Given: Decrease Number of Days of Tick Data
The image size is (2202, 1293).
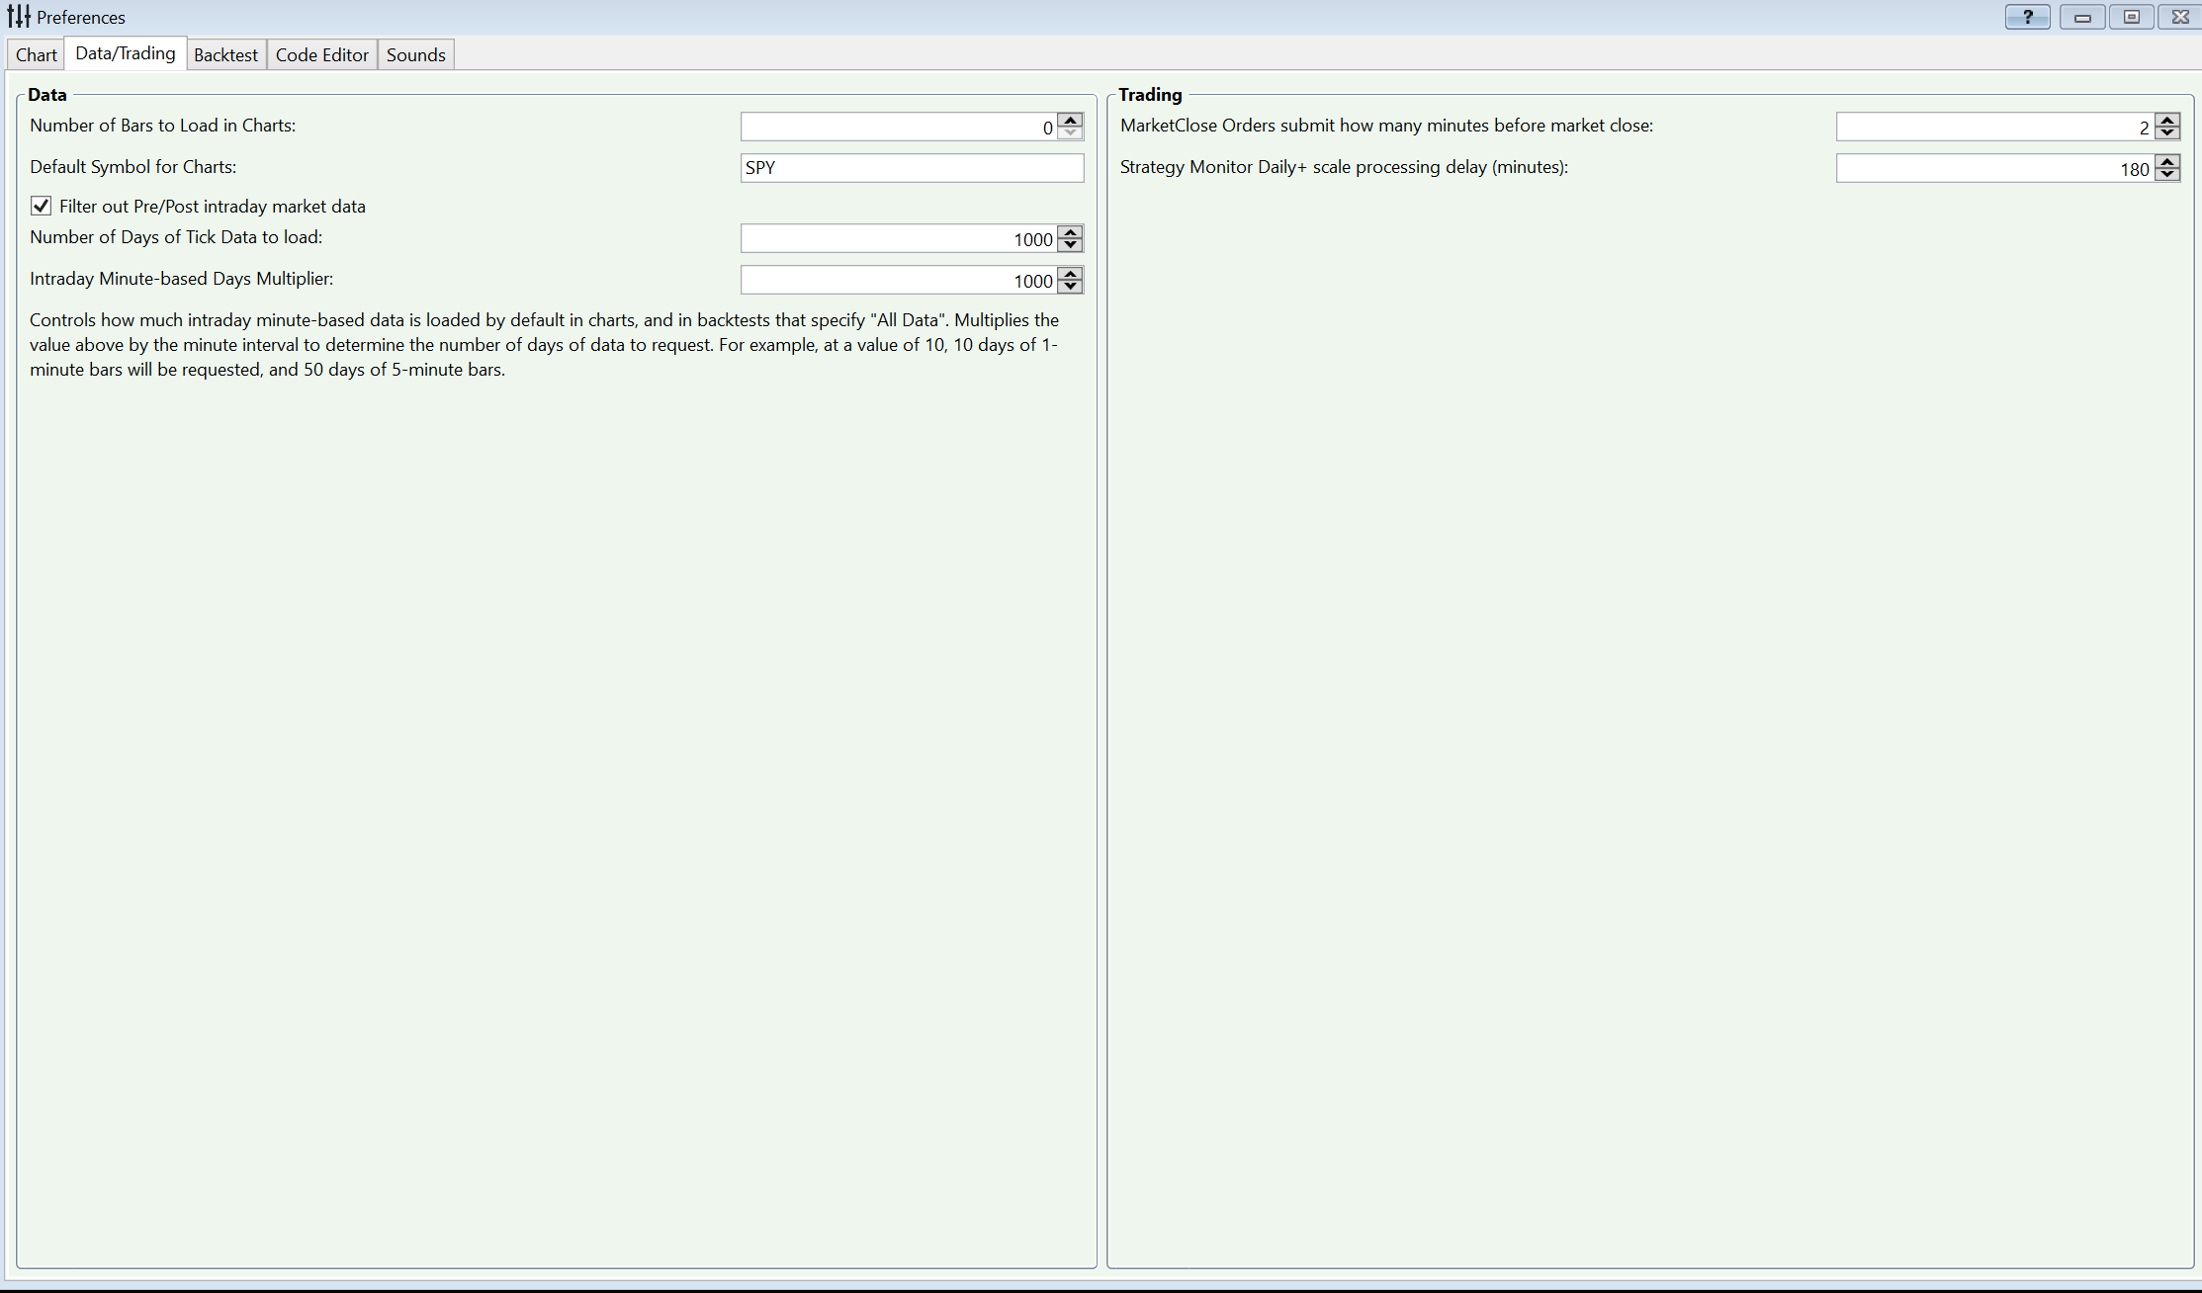Looking at the screenshot, I should (x=1070, y=244).
